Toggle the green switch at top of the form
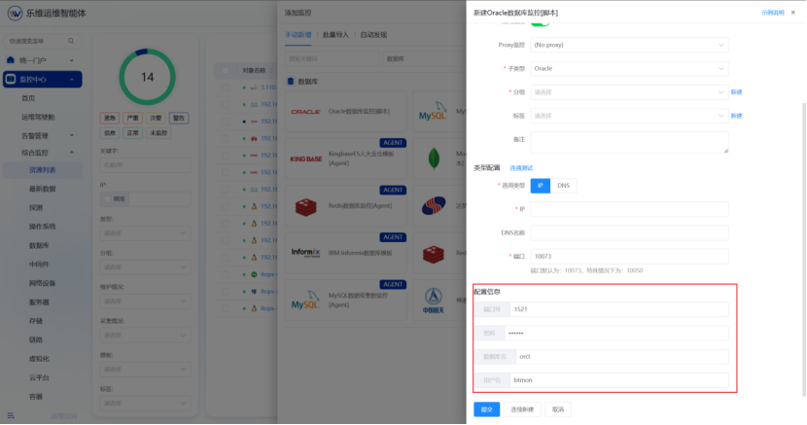The height and width of the screenshot is (425, 807). click(540, 22)
